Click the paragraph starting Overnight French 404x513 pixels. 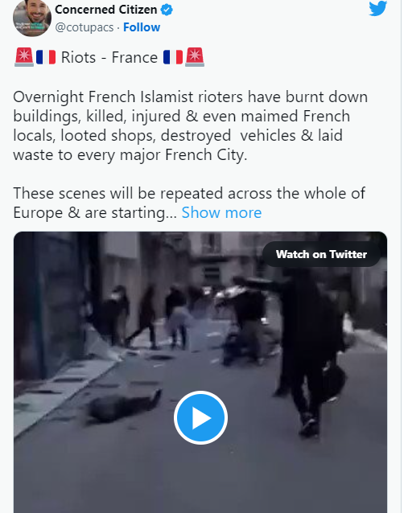(190, 125)
